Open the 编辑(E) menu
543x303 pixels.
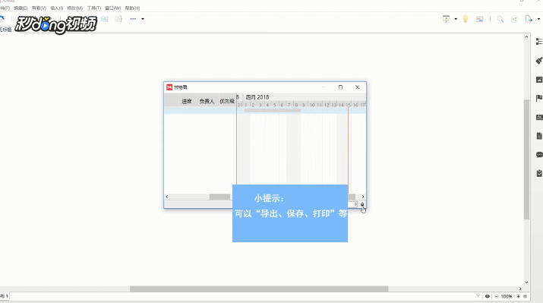coord(21,8)
